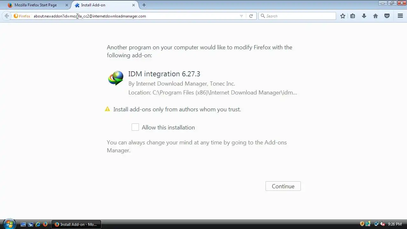Click Install Add-on taskbar button
Viewport: 407px width, 229px height.
(76, 224)
